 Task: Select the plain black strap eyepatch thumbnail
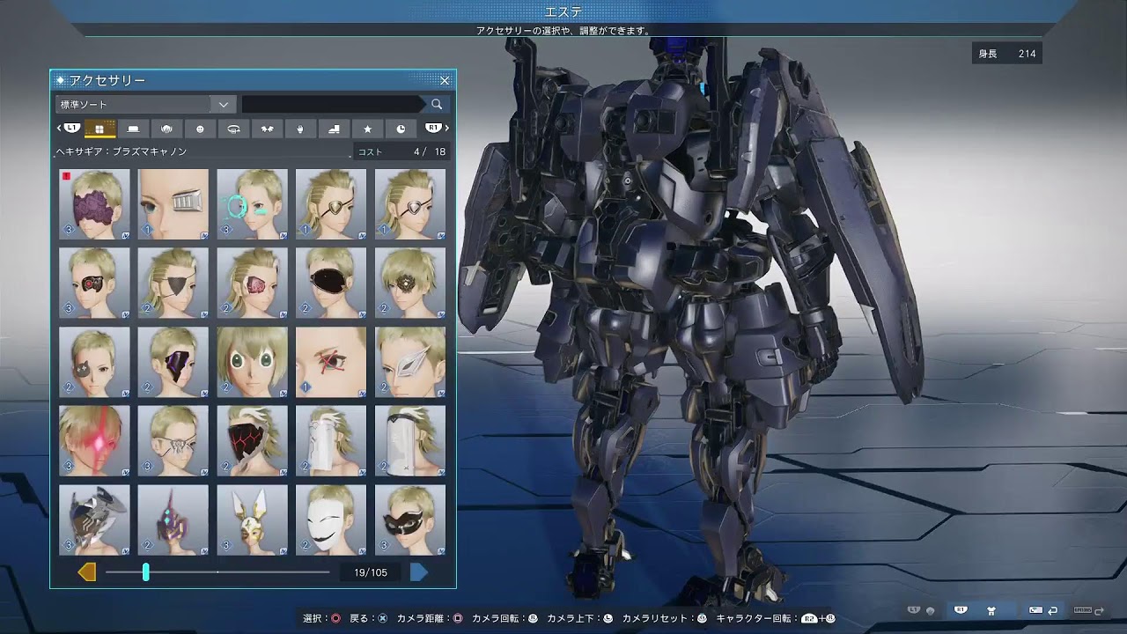[x=173, y=283]
